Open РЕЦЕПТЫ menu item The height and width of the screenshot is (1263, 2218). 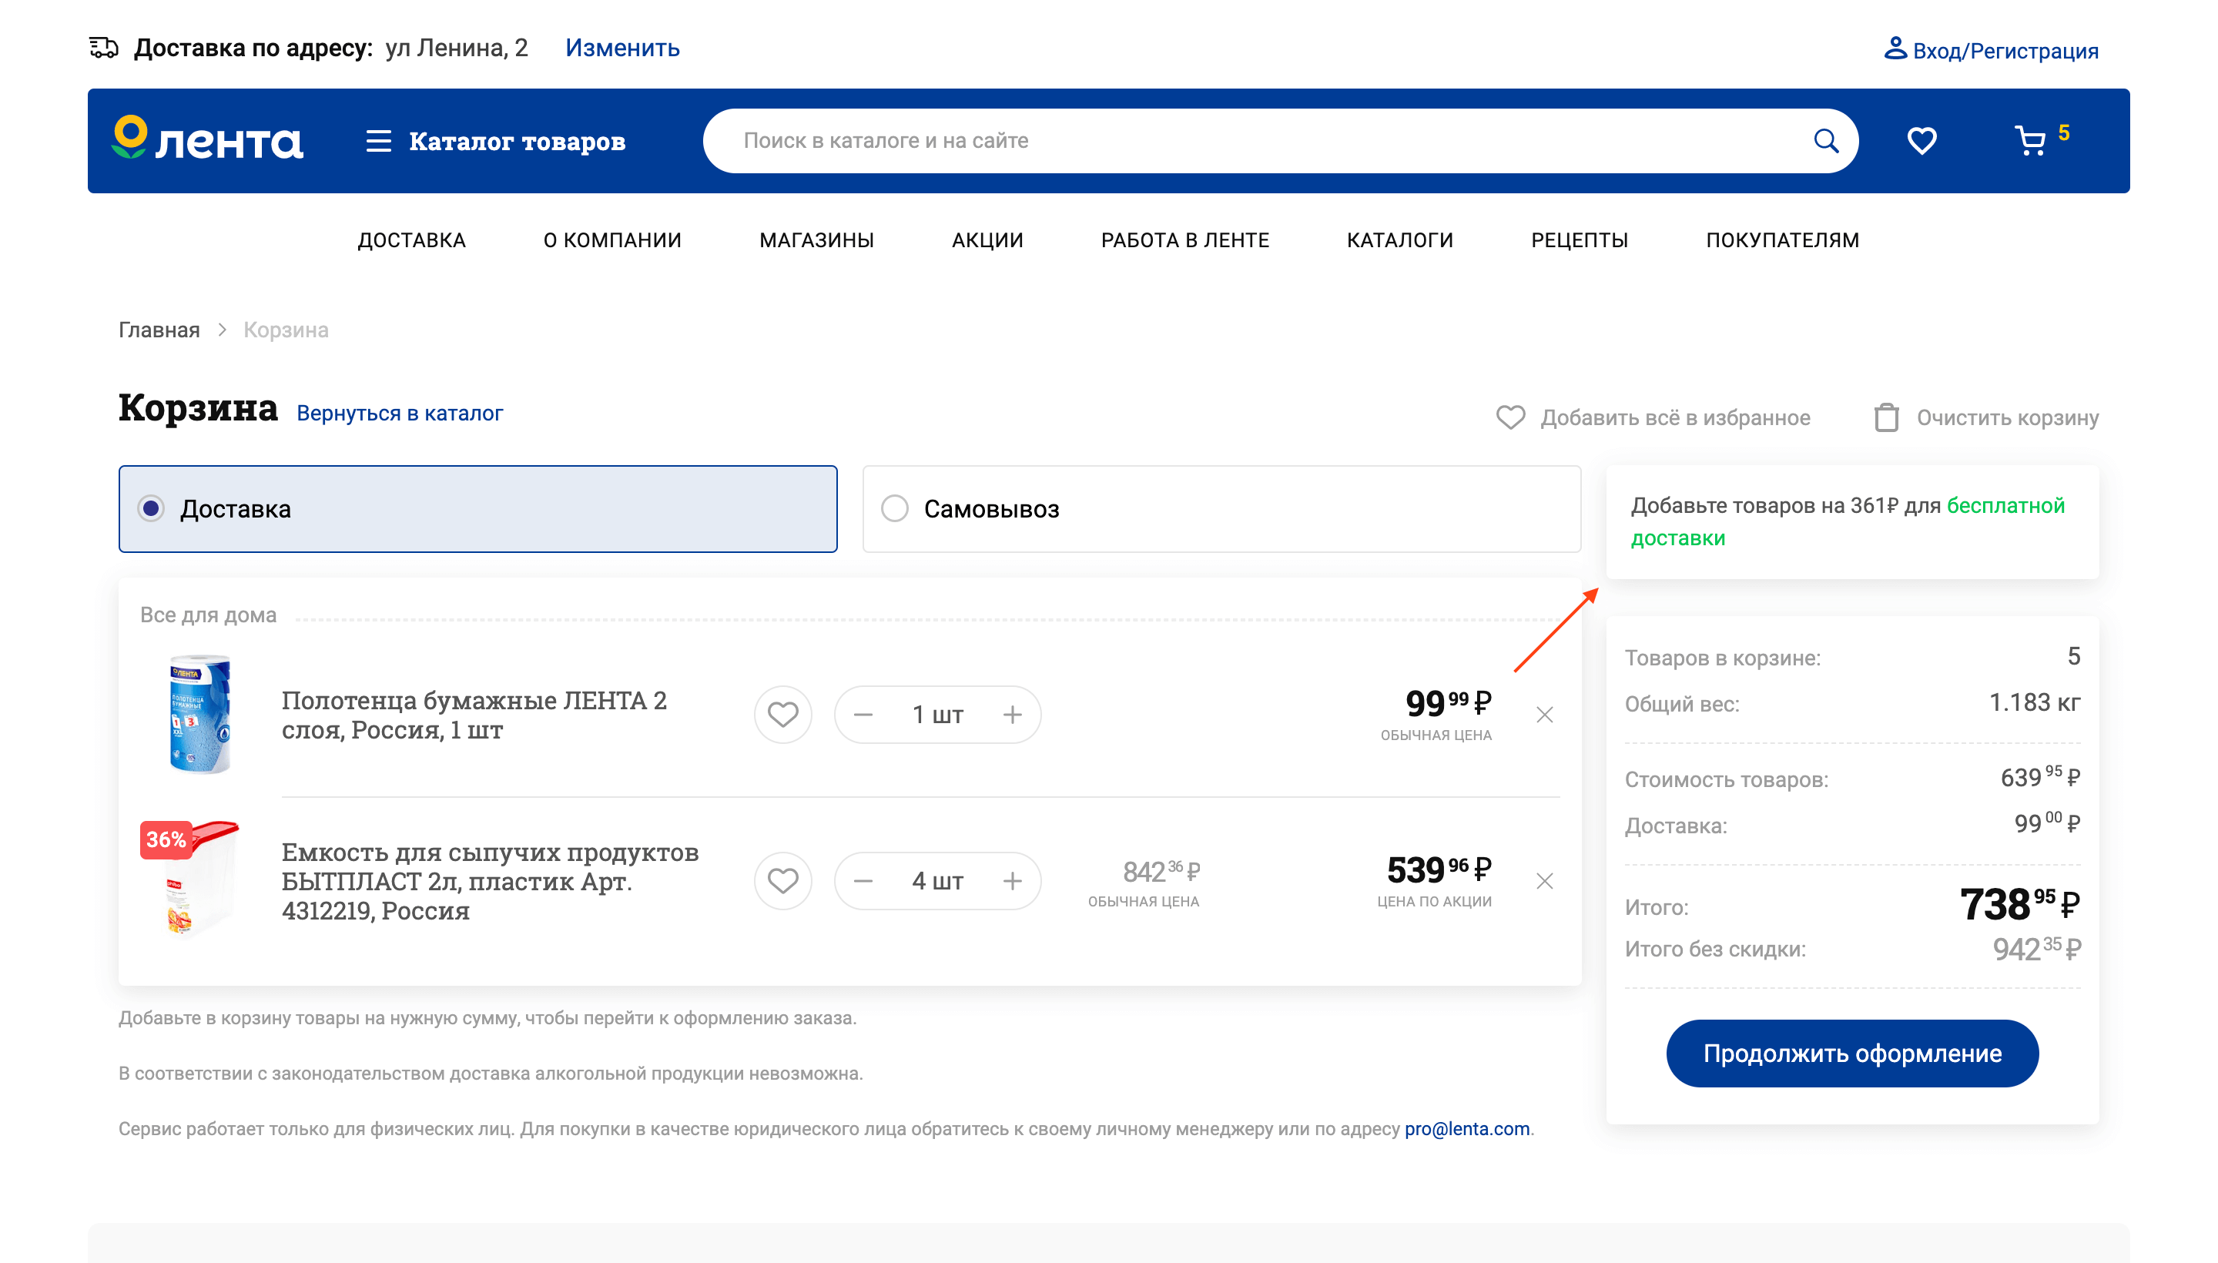(1579, 240)
